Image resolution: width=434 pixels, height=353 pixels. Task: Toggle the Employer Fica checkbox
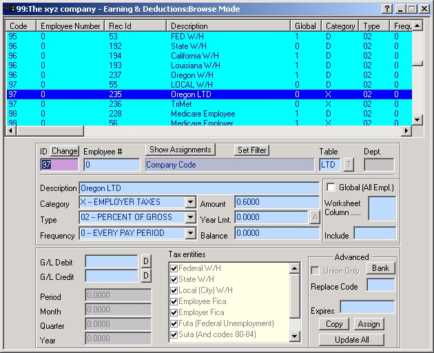tap(174, 312)
